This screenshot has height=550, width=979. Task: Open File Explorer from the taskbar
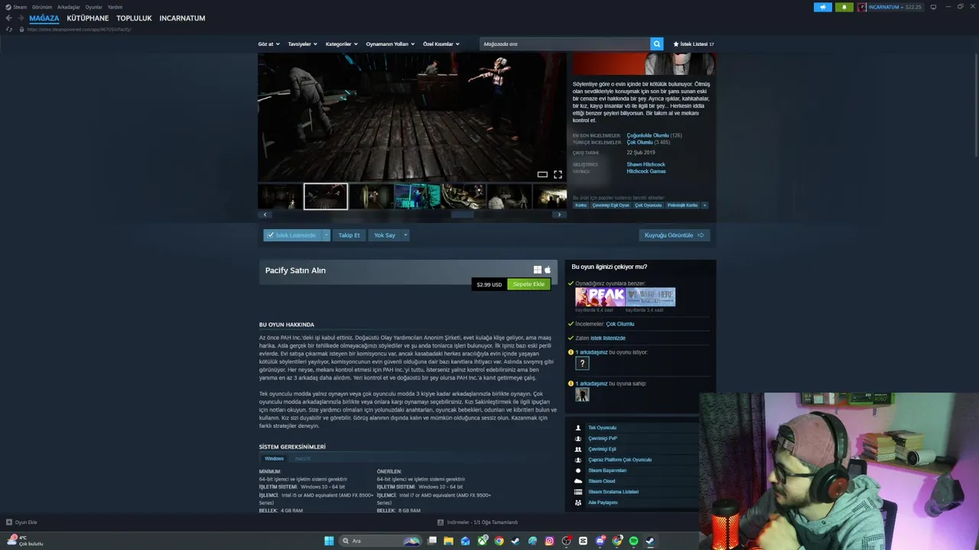pos(448,541)
